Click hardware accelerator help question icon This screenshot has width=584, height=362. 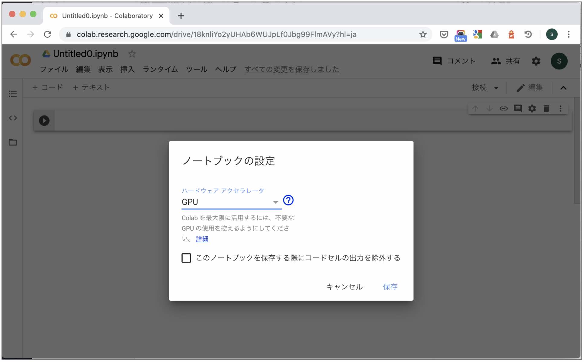288,200
